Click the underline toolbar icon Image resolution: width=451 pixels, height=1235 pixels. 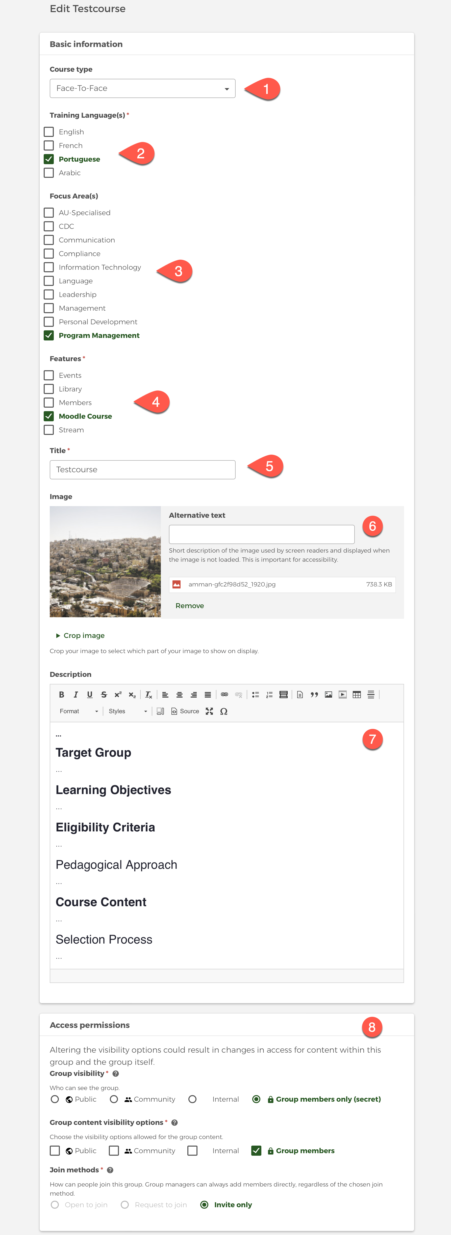point(90,695)
